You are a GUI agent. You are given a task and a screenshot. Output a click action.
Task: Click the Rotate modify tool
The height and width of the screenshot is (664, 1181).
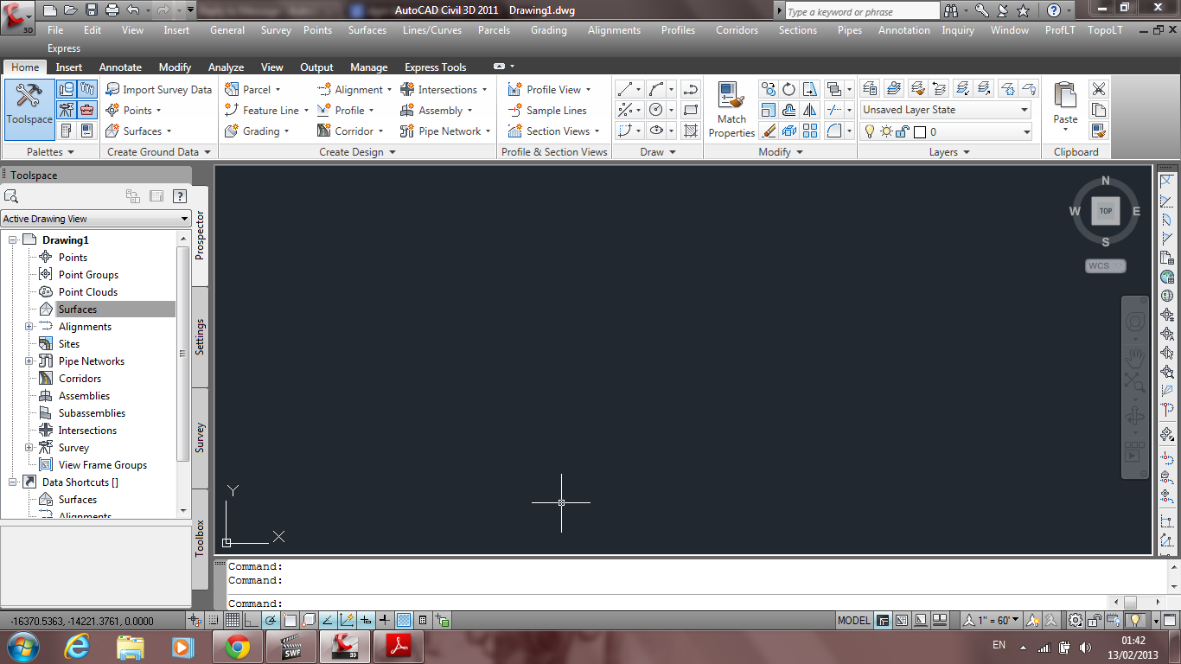[788, 89]
